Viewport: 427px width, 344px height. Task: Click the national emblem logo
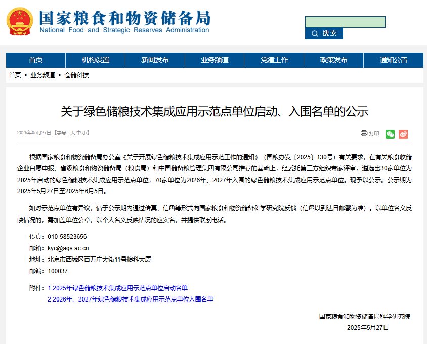pyautogui.click(x=19, y=22)
